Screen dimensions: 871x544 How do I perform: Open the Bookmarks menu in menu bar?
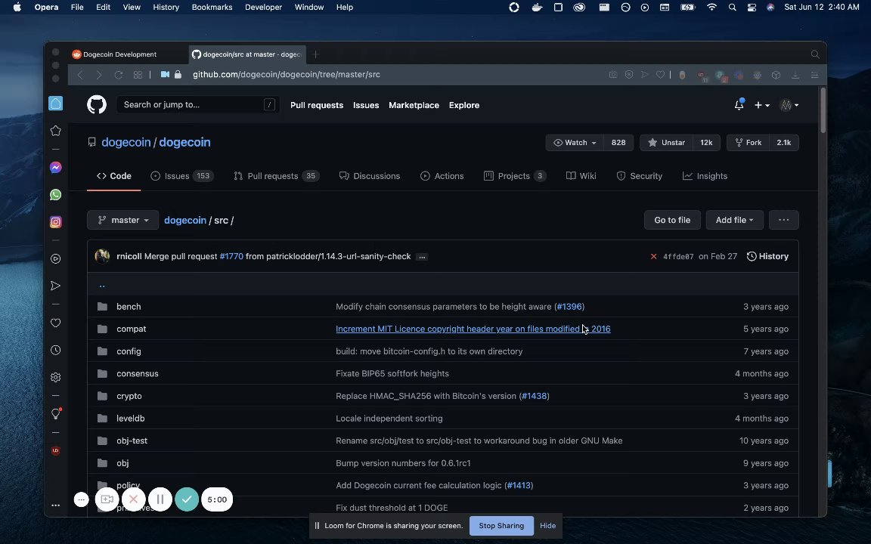click(212, 8)
